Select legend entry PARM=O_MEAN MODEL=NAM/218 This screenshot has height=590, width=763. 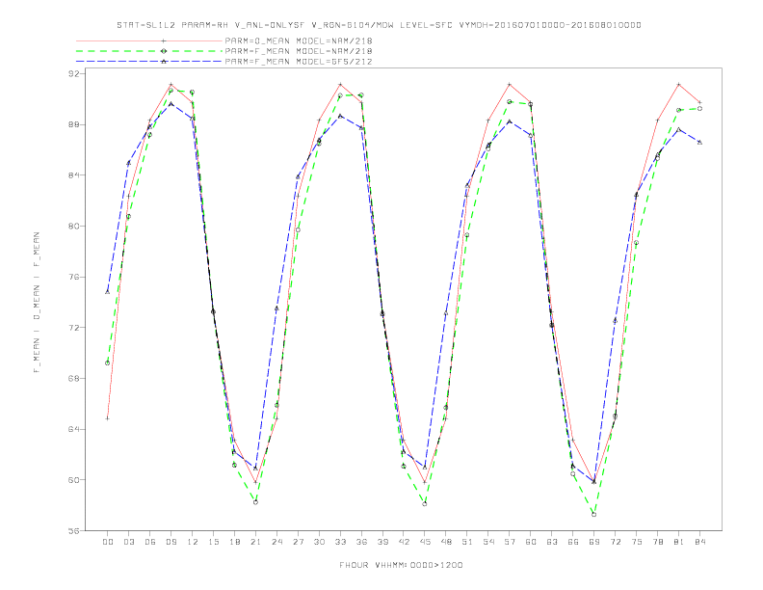(299, 40)
